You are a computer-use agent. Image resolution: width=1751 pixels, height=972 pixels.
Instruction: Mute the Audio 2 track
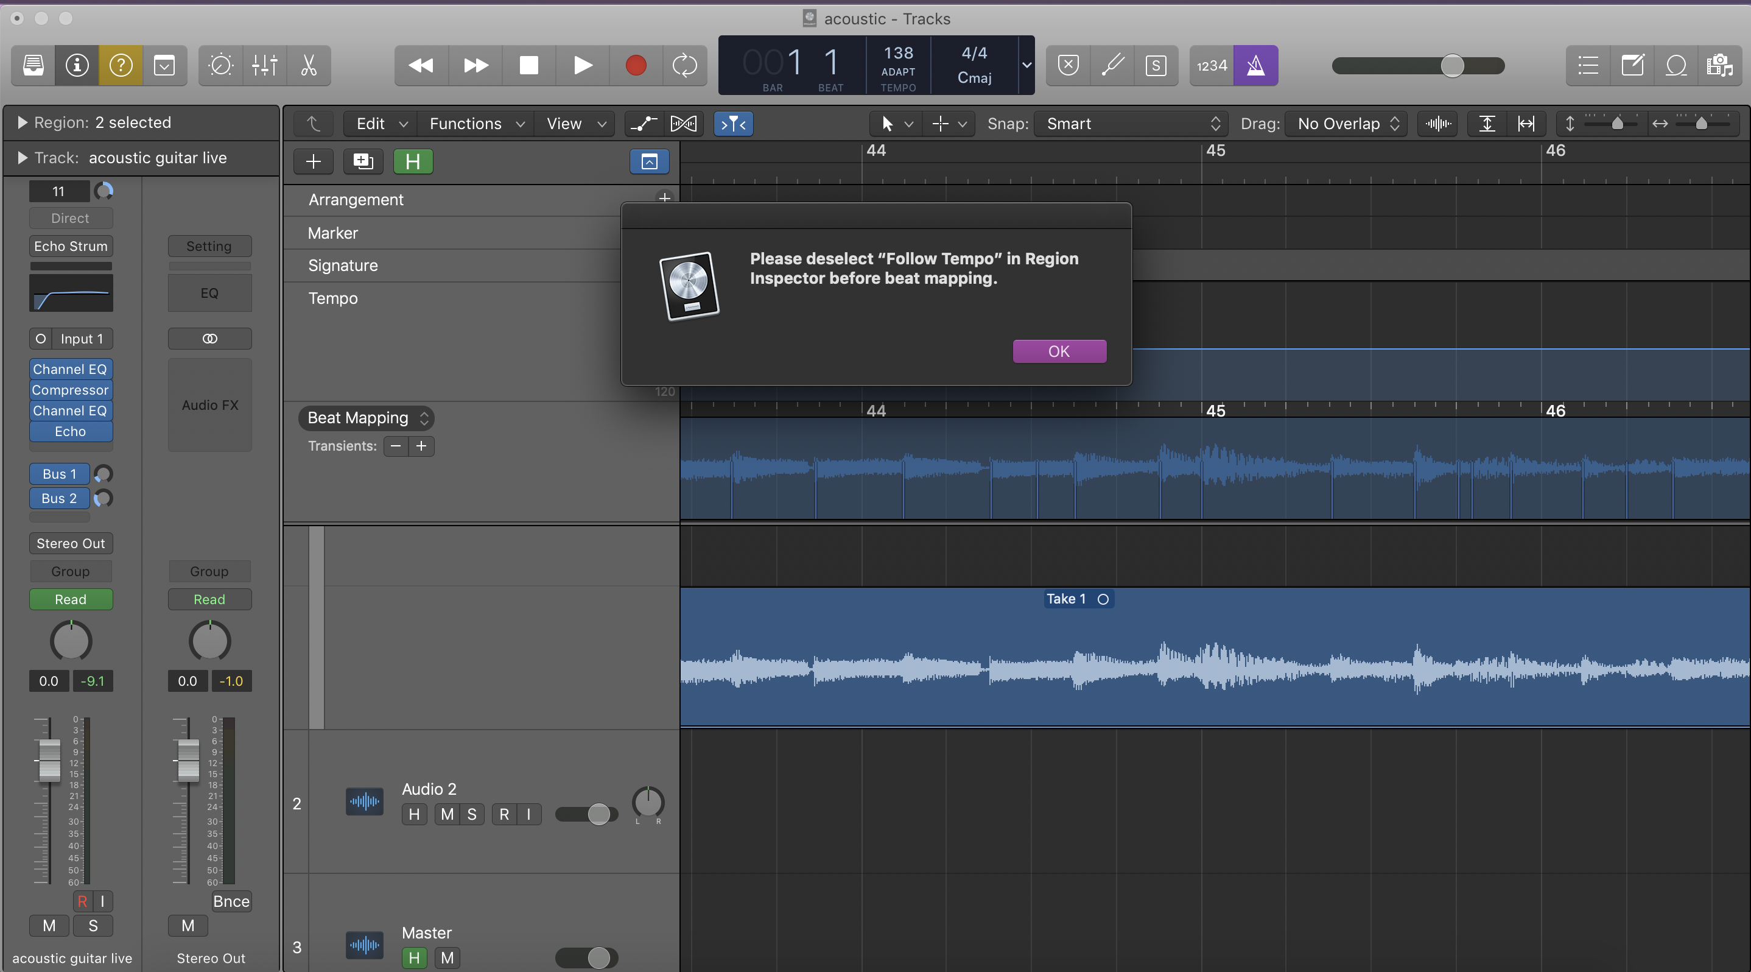(x=447, y=814)
